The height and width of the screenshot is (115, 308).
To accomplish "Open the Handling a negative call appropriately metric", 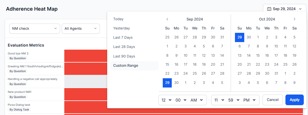I will click(32, 79).
